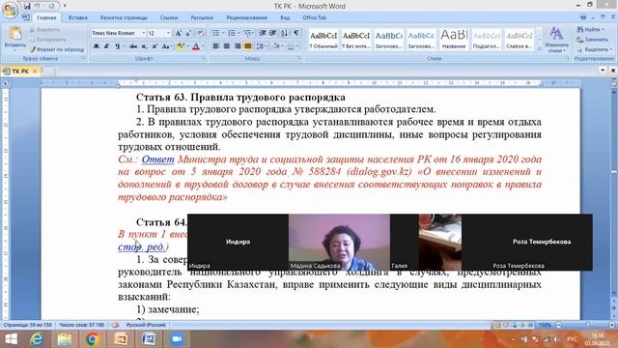Viewport: 618px width, 348px height.
Task: Click the Заменить replace button
Action: point(593,40)
